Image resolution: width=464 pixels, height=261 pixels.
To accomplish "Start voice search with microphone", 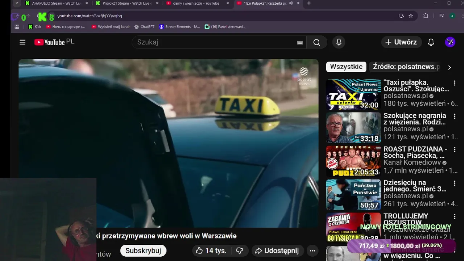I will point(339,42).
